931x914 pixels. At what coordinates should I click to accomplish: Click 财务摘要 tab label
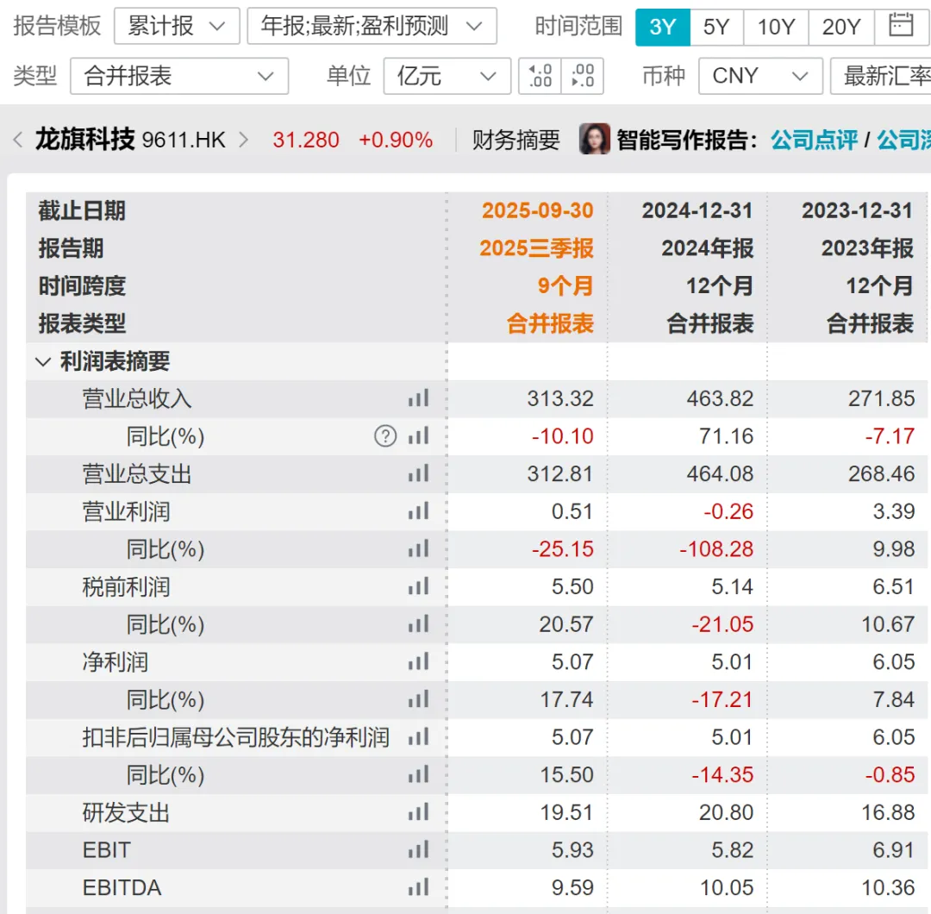[516, 141]
